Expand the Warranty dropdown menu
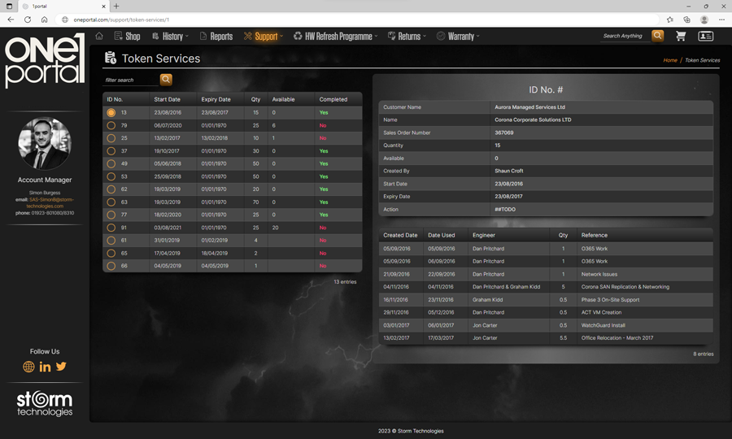Image resolution: width=732 pixels, height=439 pixels. (460, 37)
